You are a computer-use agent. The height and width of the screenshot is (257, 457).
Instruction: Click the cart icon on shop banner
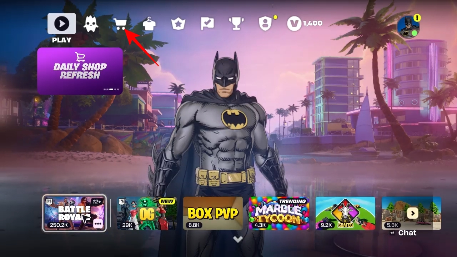click(80, 57)
